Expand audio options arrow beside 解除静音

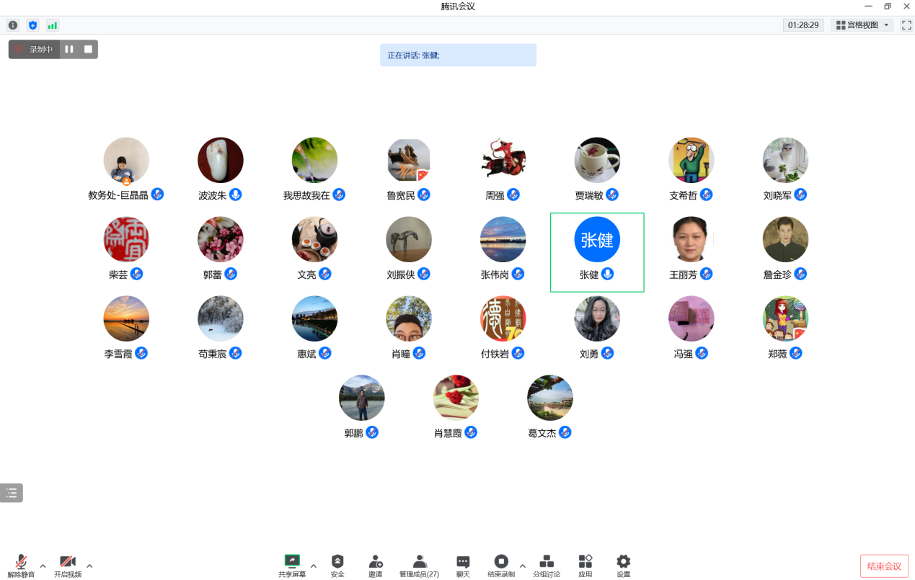click(x=43, y=566)
